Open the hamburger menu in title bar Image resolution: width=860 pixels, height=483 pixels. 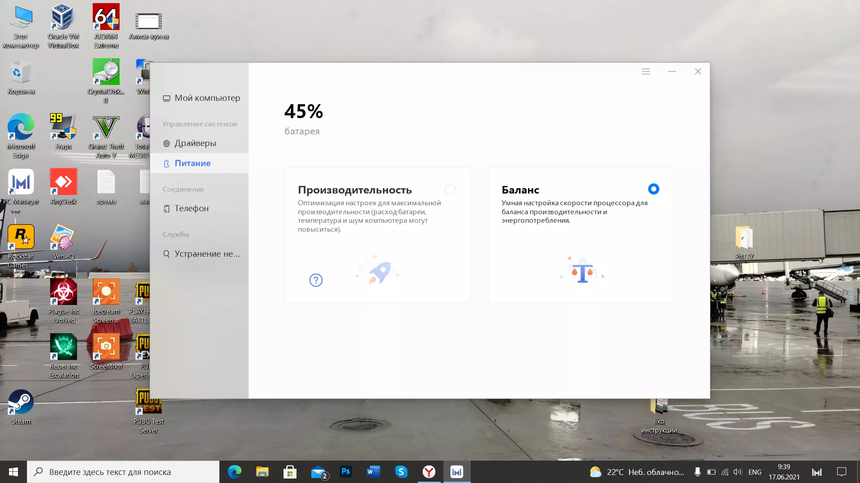click(645, 72)
